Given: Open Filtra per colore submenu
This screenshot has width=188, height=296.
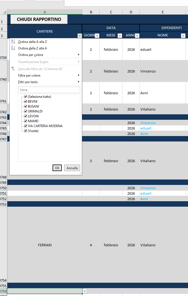Looking at the screenshot, I should 46,75.
